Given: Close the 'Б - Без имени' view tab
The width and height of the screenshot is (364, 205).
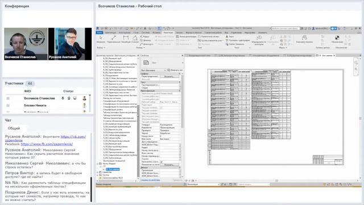Looking at the screenshot, I should tap(334, 56).
